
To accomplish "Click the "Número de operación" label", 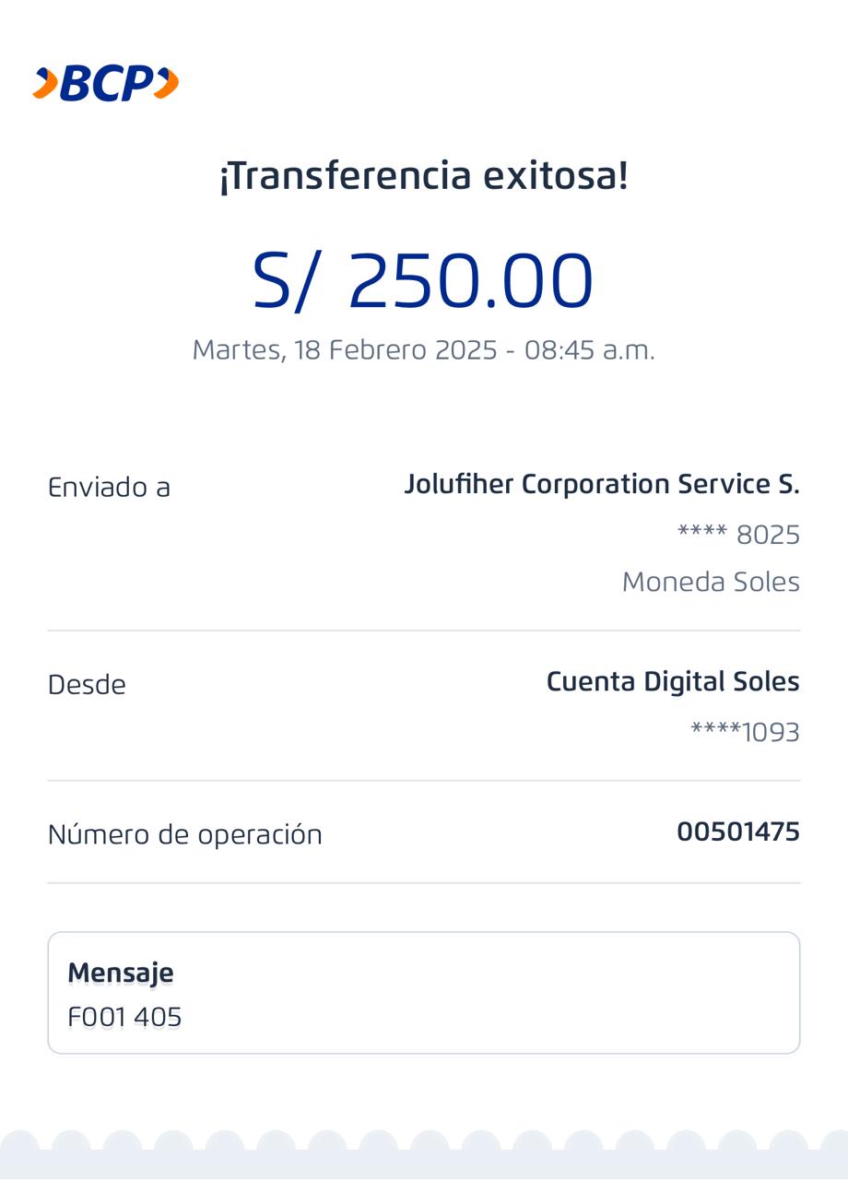I will (x=185, y=834).
